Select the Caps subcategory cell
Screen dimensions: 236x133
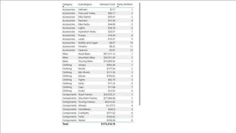click(x=81, y=87)
